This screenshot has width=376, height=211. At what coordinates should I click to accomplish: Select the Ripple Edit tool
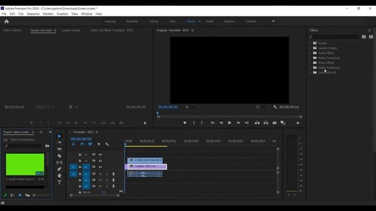coord(59,149)
